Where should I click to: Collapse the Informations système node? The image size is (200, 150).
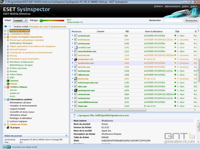tap(5, 99)
